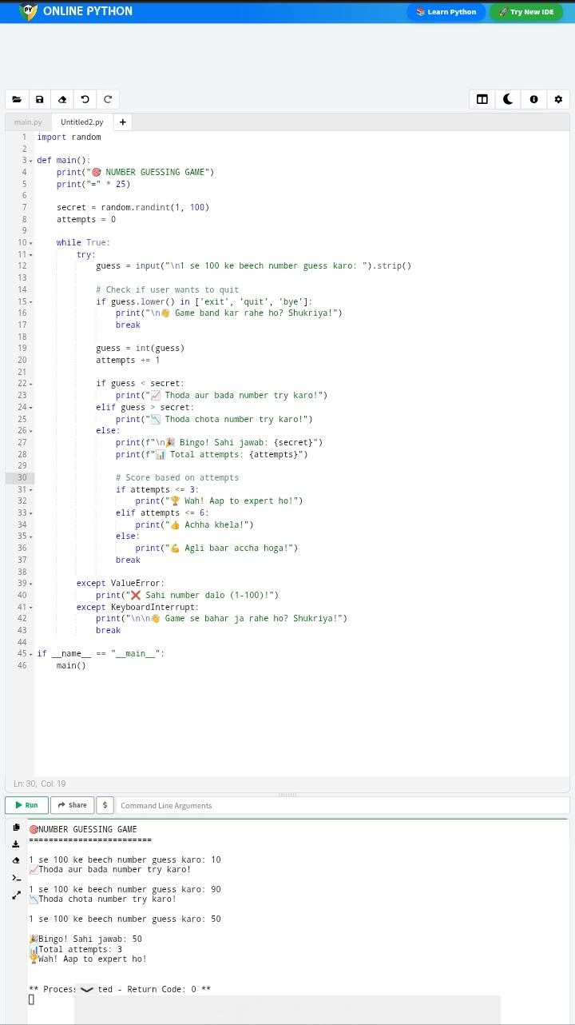Redo the edit in the toolbar

107,99
